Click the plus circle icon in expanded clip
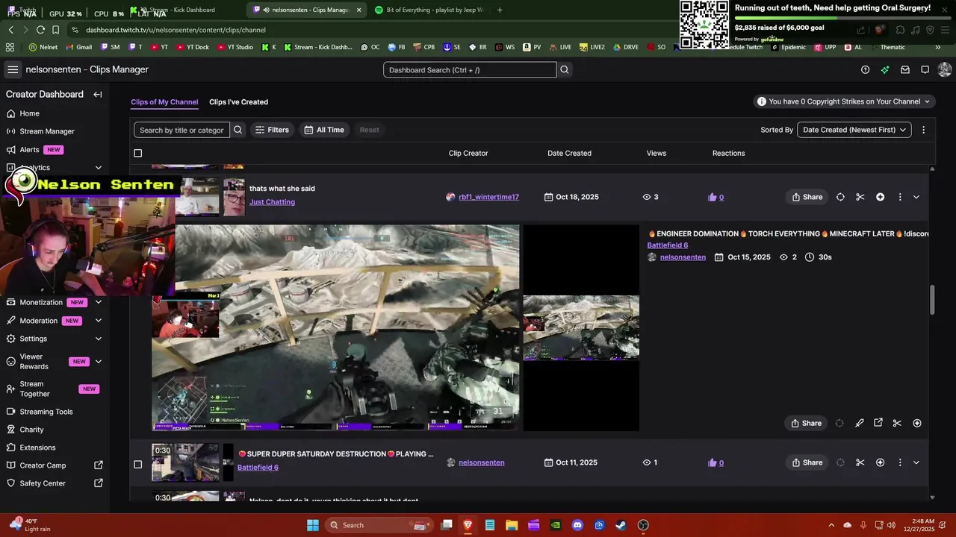The height and width of the screenshot is (537, 956). 917,423
